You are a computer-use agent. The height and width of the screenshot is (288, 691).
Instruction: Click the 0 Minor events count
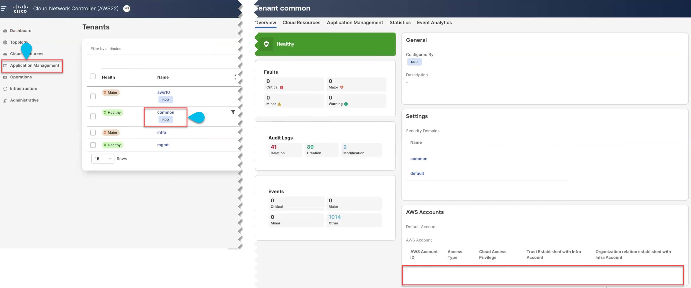(273, 217)
